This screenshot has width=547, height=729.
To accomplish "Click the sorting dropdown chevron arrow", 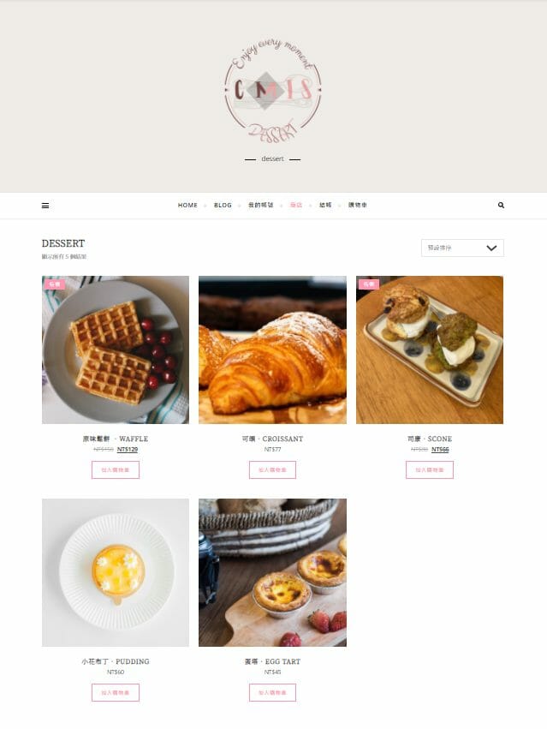I will click(491, 248).
